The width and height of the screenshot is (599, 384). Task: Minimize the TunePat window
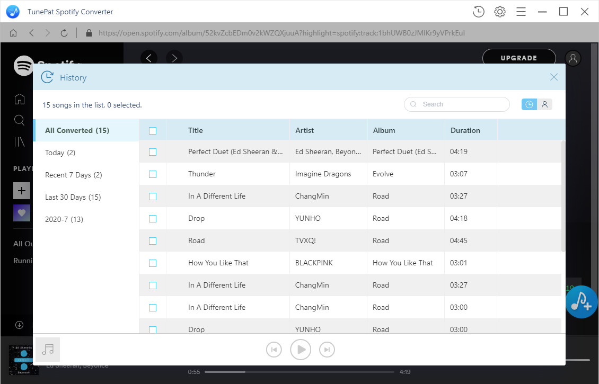pyautogui.click(x=542, y=12)
